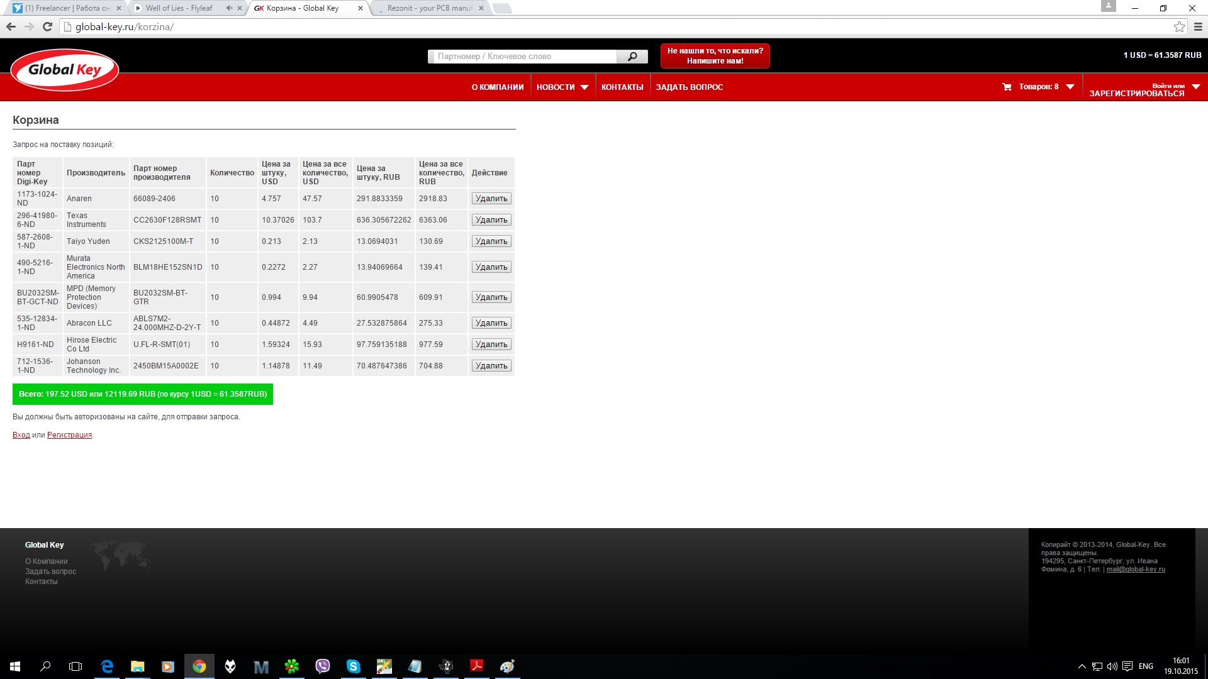
Task: Mute the Well of Lies tab audio icon
Action: [229, 8]
